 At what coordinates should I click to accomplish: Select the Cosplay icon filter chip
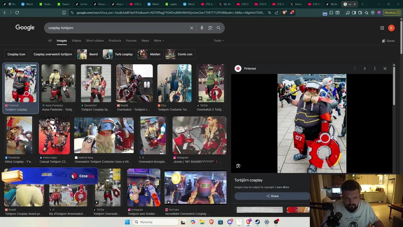pyautogui.click(x=16, y=54)
